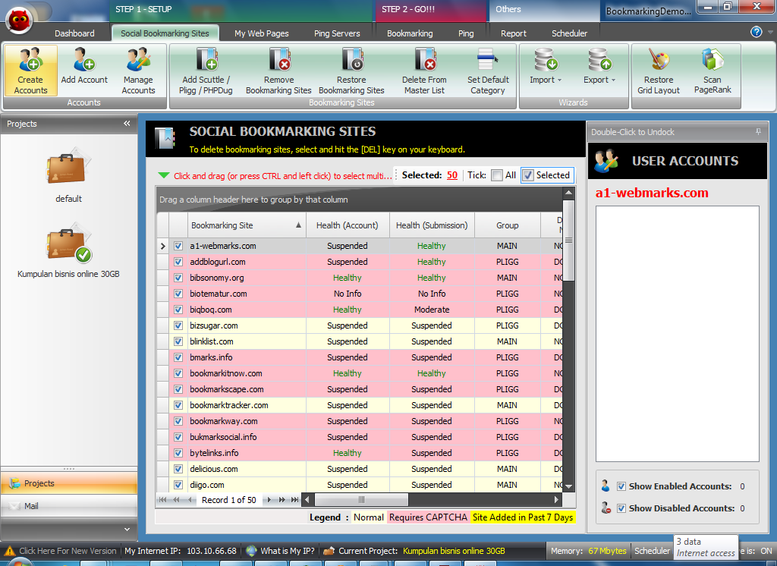Go to last record in navigator
The width and height of the screenshot is (777, 566).
click(x=295, y=499)
